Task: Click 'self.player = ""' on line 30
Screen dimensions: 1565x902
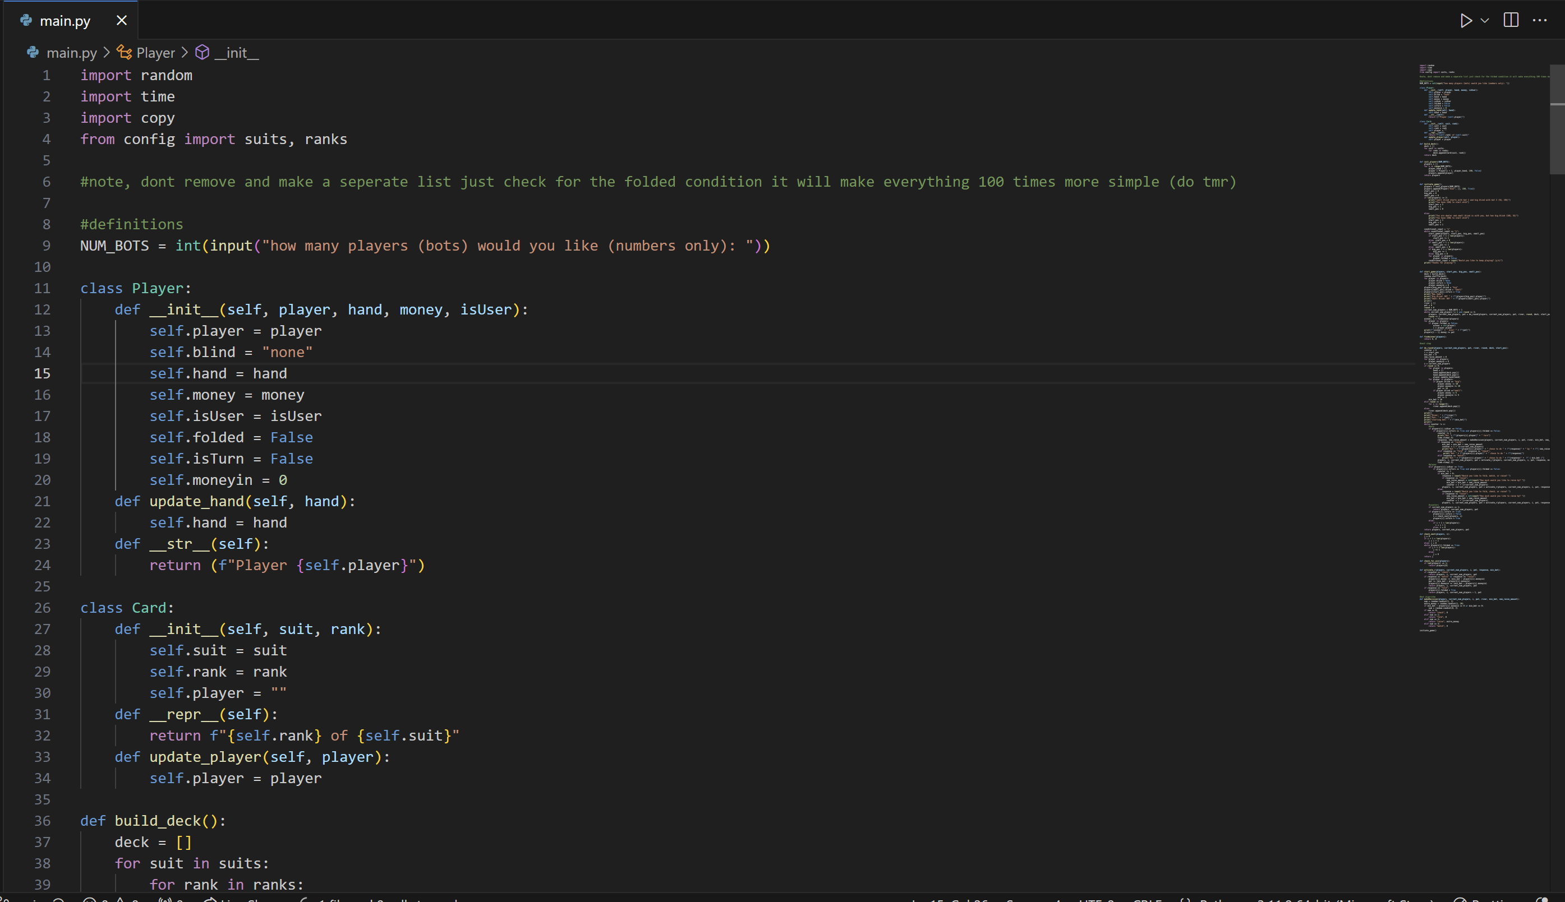Action: 218,693
